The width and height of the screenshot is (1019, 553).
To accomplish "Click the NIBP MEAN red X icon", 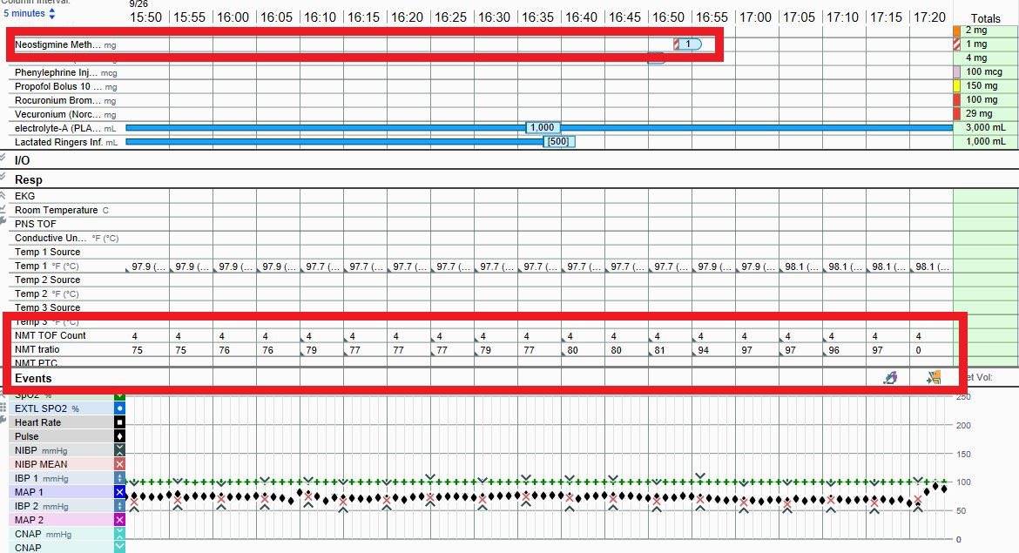I will coord(119,464).
